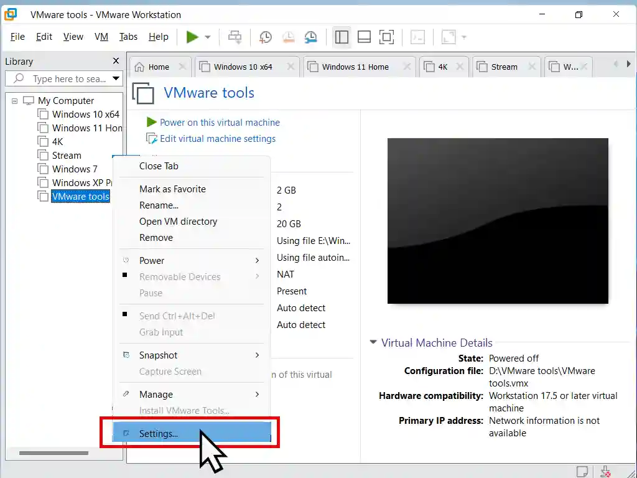Screen dimensions: 637x478
Task: Click the Revert to snapshot toolbar icon
Action: coord(289,37)
